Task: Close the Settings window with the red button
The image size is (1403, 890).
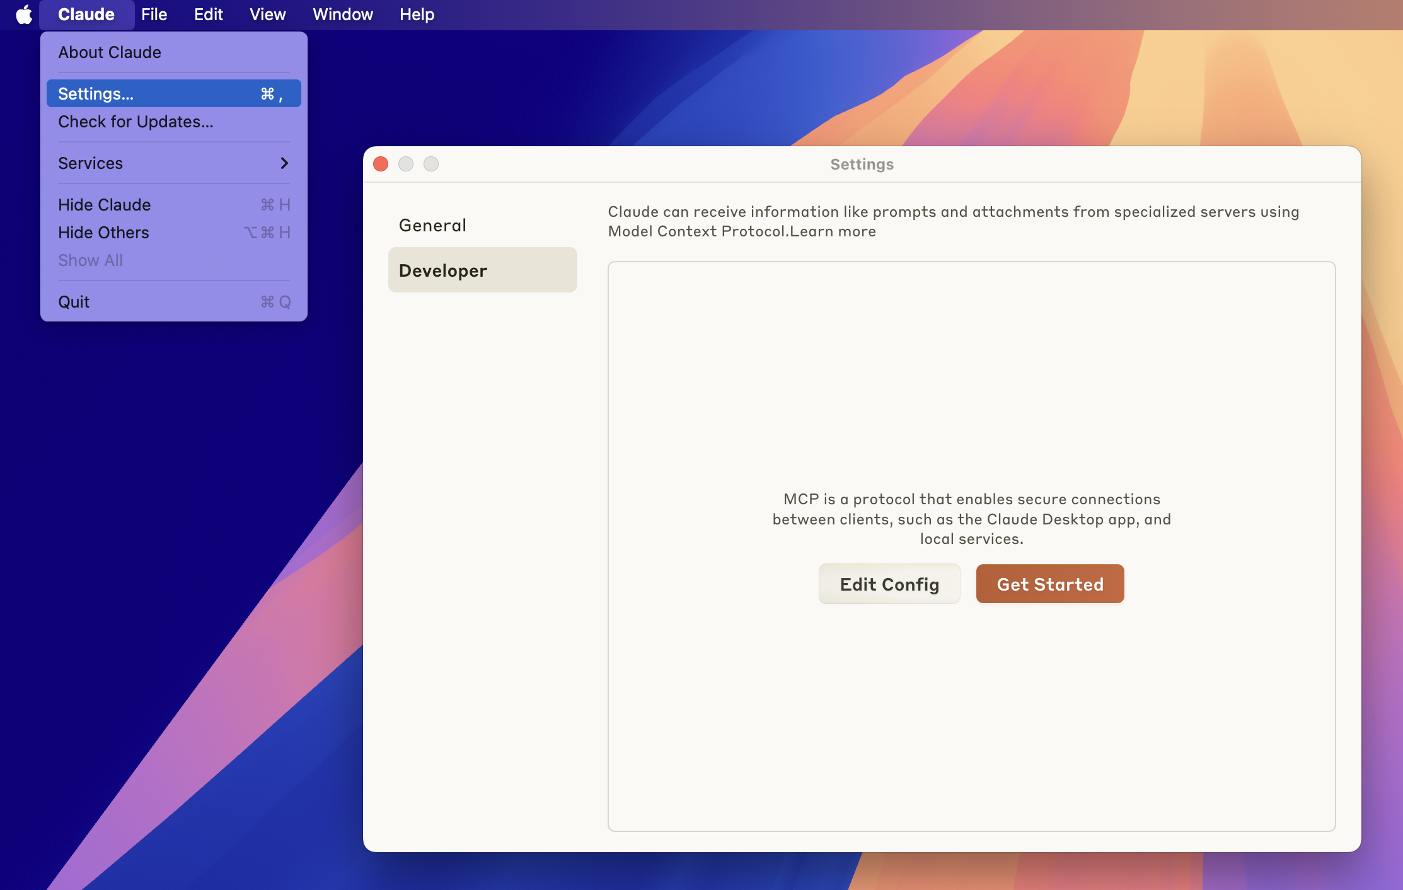Action: [381, 164]
